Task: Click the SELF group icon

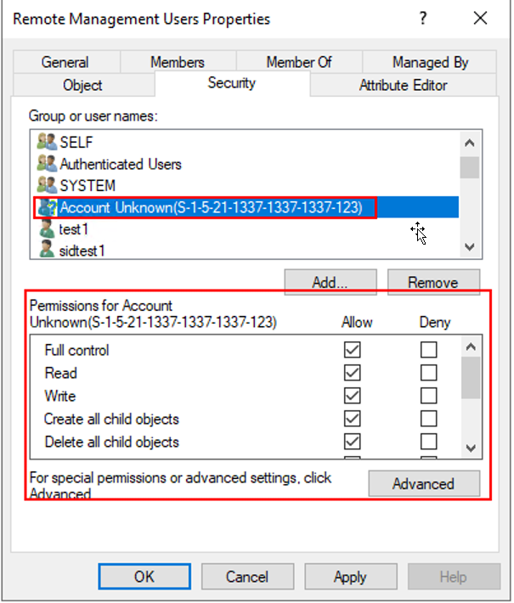Action: point(46,144)
